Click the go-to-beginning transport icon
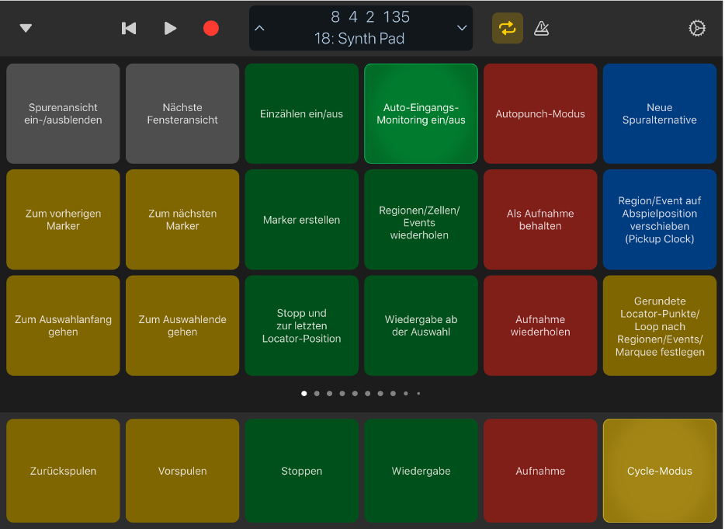725x529 pixels. click(x=129, y=28)
